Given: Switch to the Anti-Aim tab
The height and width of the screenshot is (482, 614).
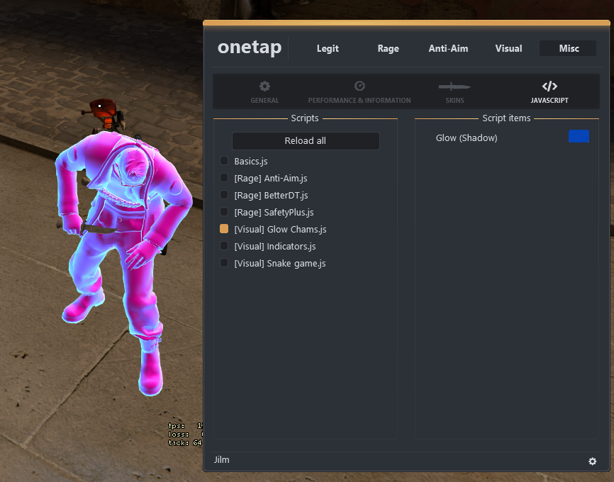Looking at the screenshot, I should pyautogui.click(x=448, y=48).
